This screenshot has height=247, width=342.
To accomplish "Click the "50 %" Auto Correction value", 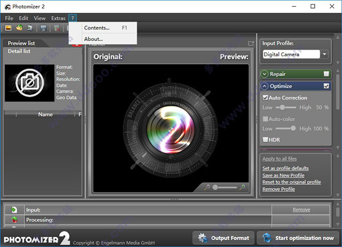I will (322, 108).
